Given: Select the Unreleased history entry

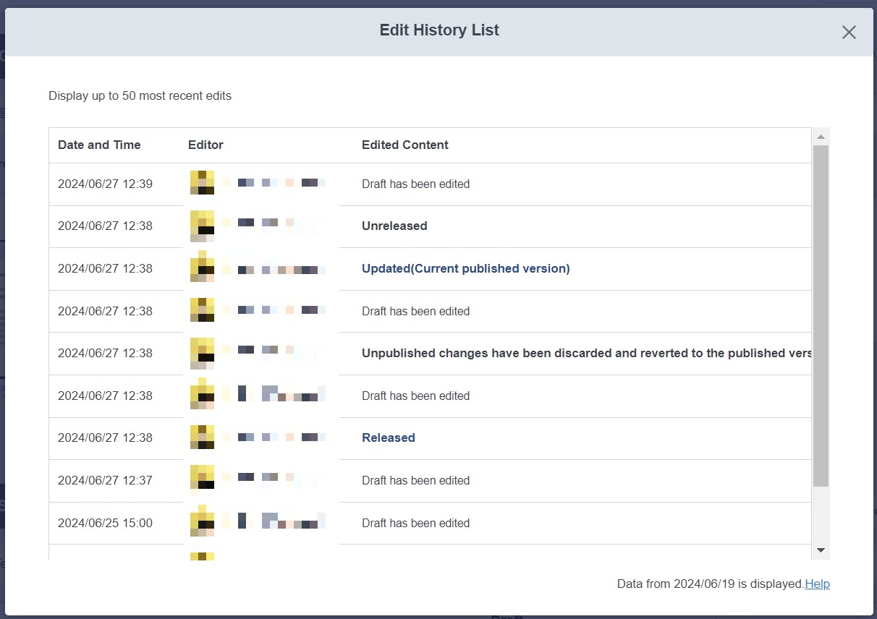Looking at the screenshot, I should click(394, 226).
